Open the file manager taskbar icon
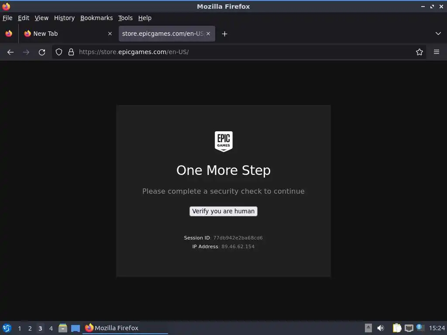This screenshot has height=335, width=447. [x=63, y=328]
